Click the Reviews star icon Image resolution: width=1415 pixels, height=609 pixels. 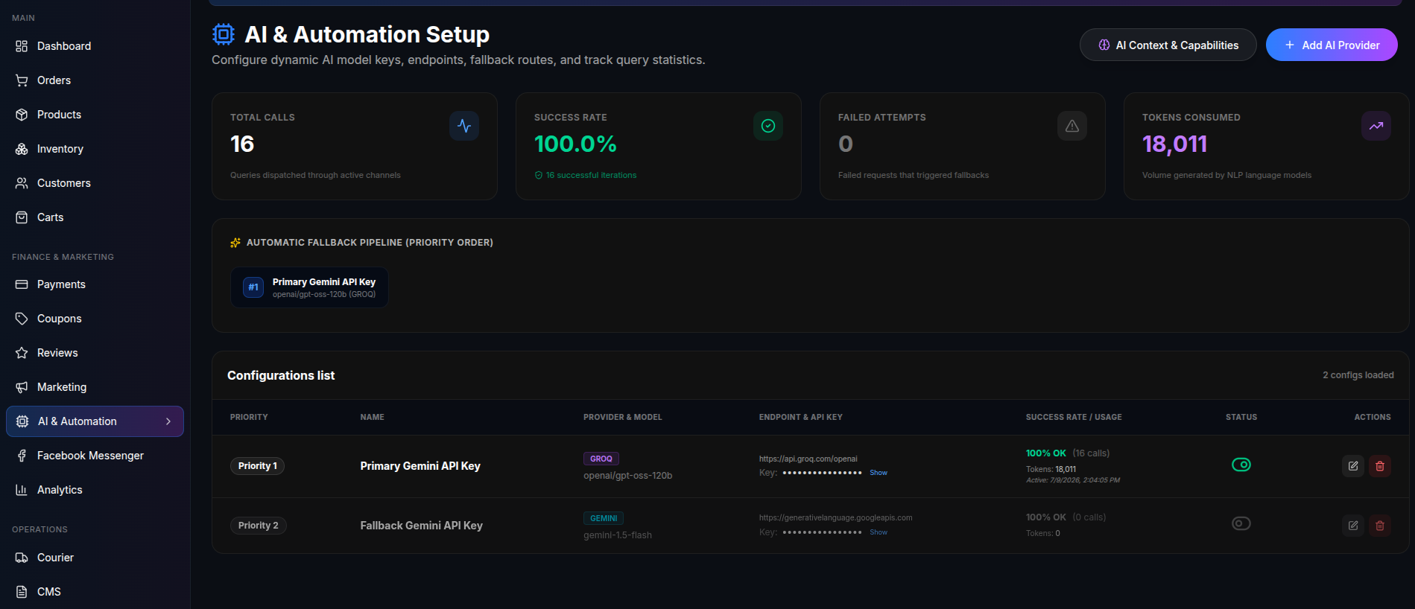(x=22, y=353)
